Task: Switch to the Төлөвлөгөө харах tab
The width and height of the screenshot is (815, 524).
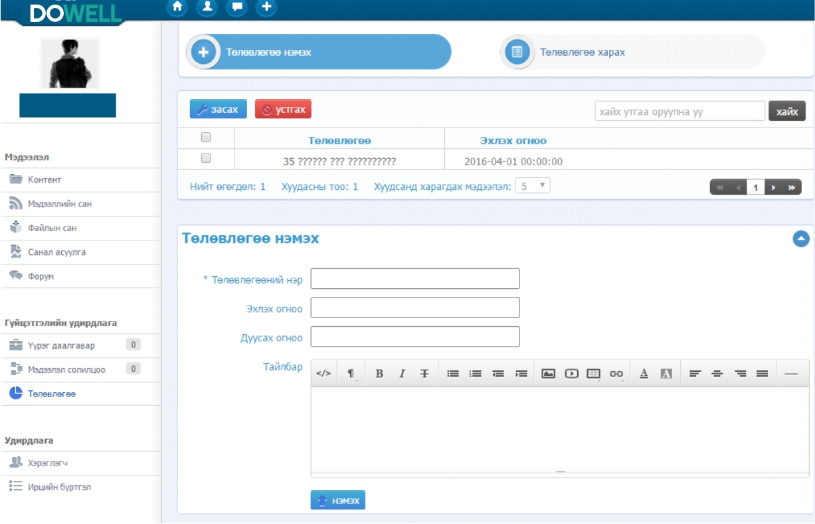Action: pos(582,52)
